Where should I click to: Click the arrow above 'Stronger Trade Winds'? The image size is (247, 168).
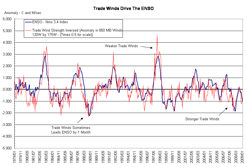[x=223, y=111]
